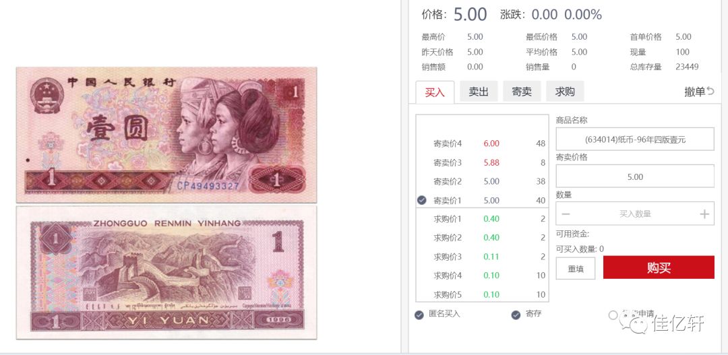Click the banknote back Great Wall image
The image size is (728, 355).
coord(166,273)
